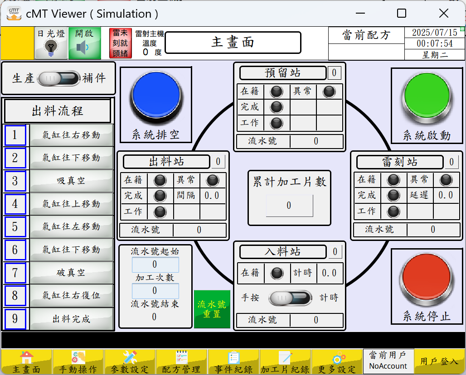The height and width of the screenshot is (375, 466).
Task: Open 事件紀錄 event log tab
Action: coord(233,361)
